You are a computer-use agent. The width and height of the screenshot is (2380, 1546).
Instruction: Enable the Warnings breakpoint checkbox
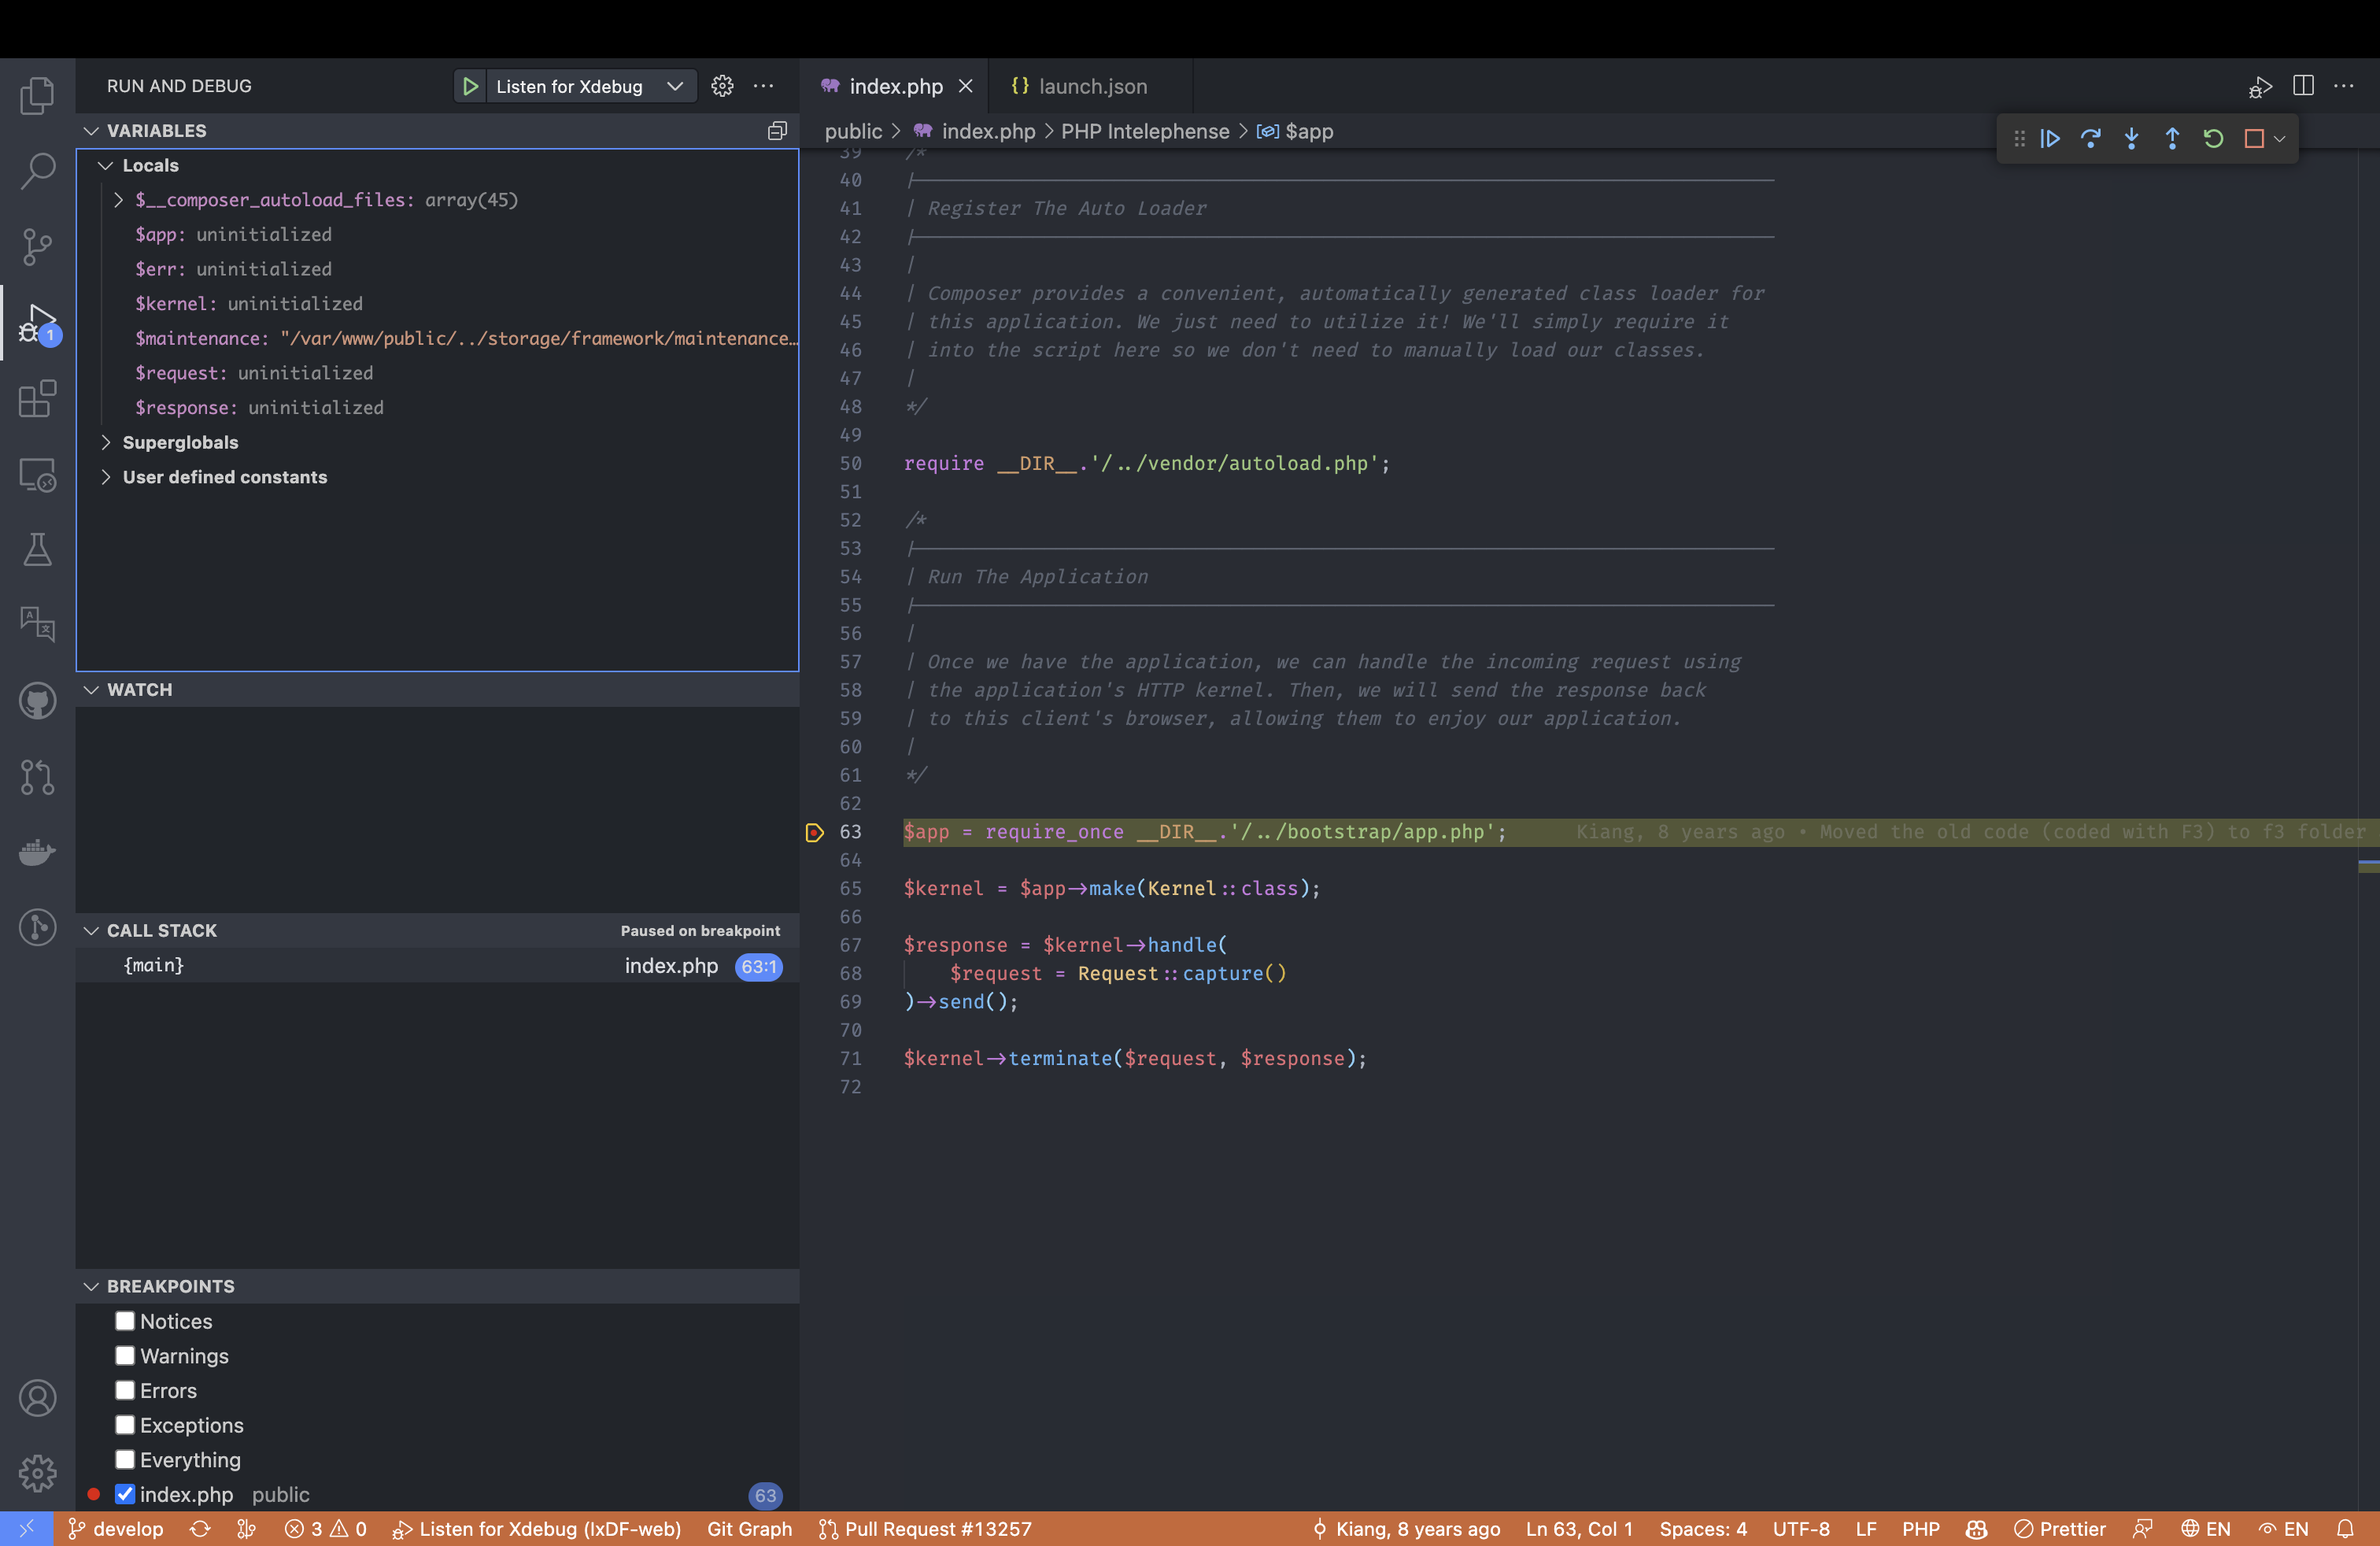click(125, 1355)
